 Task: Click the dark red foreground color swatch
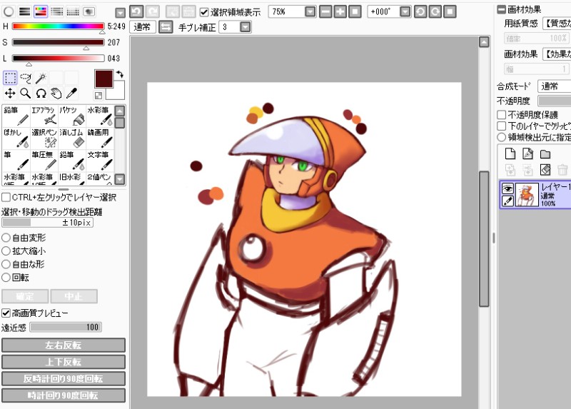[x=103, y=79]
